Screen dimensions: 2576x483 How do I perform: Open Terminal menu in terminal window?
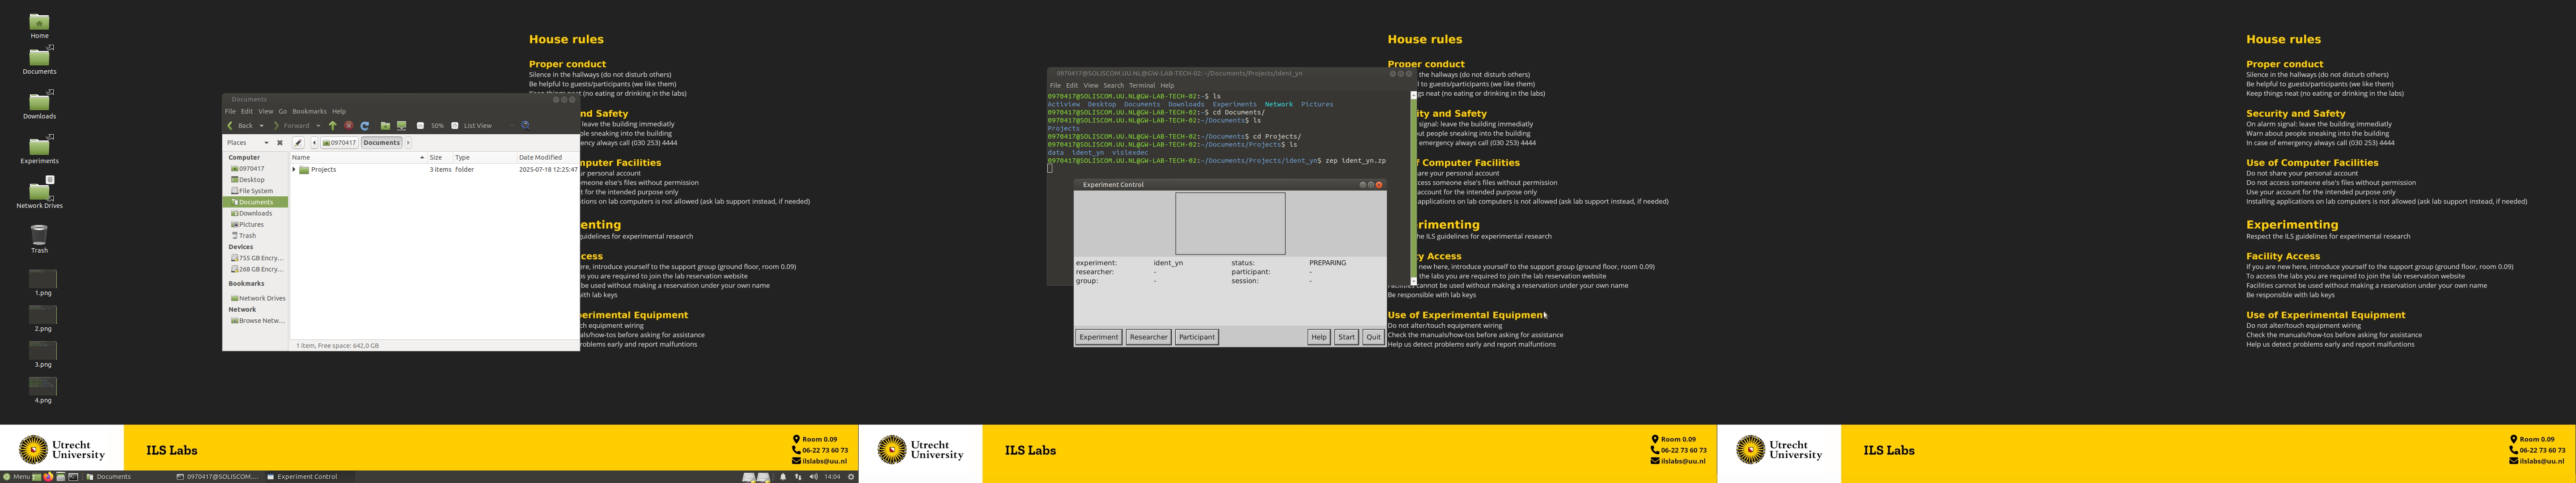pyautogui.click(x=1142, y=86)
